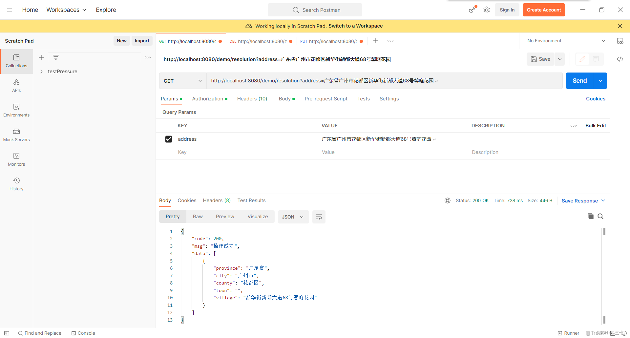The width and height of the screenshot is (630, 338).
Task: Click the comments icon beside pencil
Action: click(596, 59)
